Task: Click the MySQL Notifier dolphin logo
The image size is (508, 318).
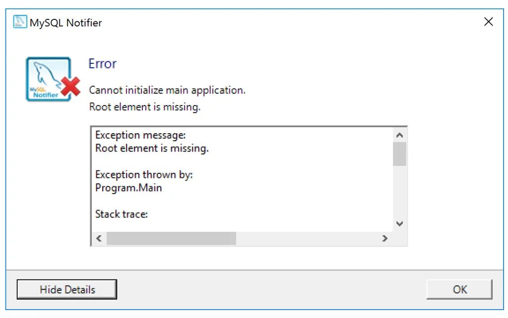Action: click(x=46, y=75)
